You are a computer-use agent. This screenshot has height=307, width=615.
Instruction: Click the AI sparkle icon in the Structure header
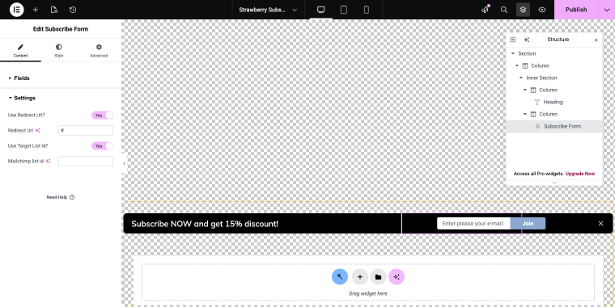(526, 40)
